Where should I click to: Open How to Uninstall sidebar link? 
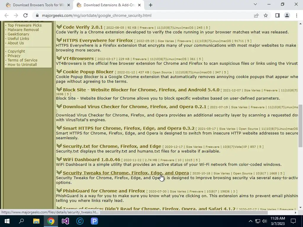pyautogui.click(x=22, y=64)
